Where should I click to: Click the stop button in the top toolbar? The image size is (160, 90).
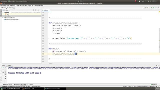pyautogui.click(x=156, y=8)
